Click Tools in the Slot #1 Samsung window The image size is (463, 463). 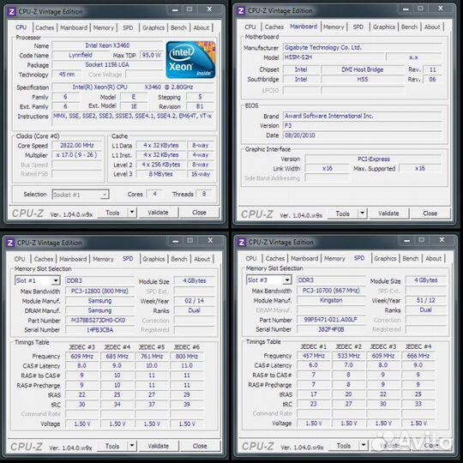pos(113,446)
